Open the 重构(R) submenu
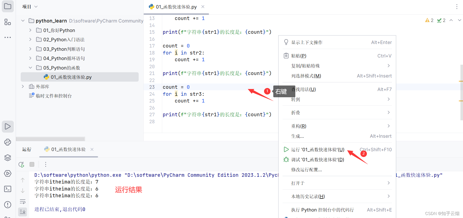This screenshot has width=463, height=218. point(337,126)
